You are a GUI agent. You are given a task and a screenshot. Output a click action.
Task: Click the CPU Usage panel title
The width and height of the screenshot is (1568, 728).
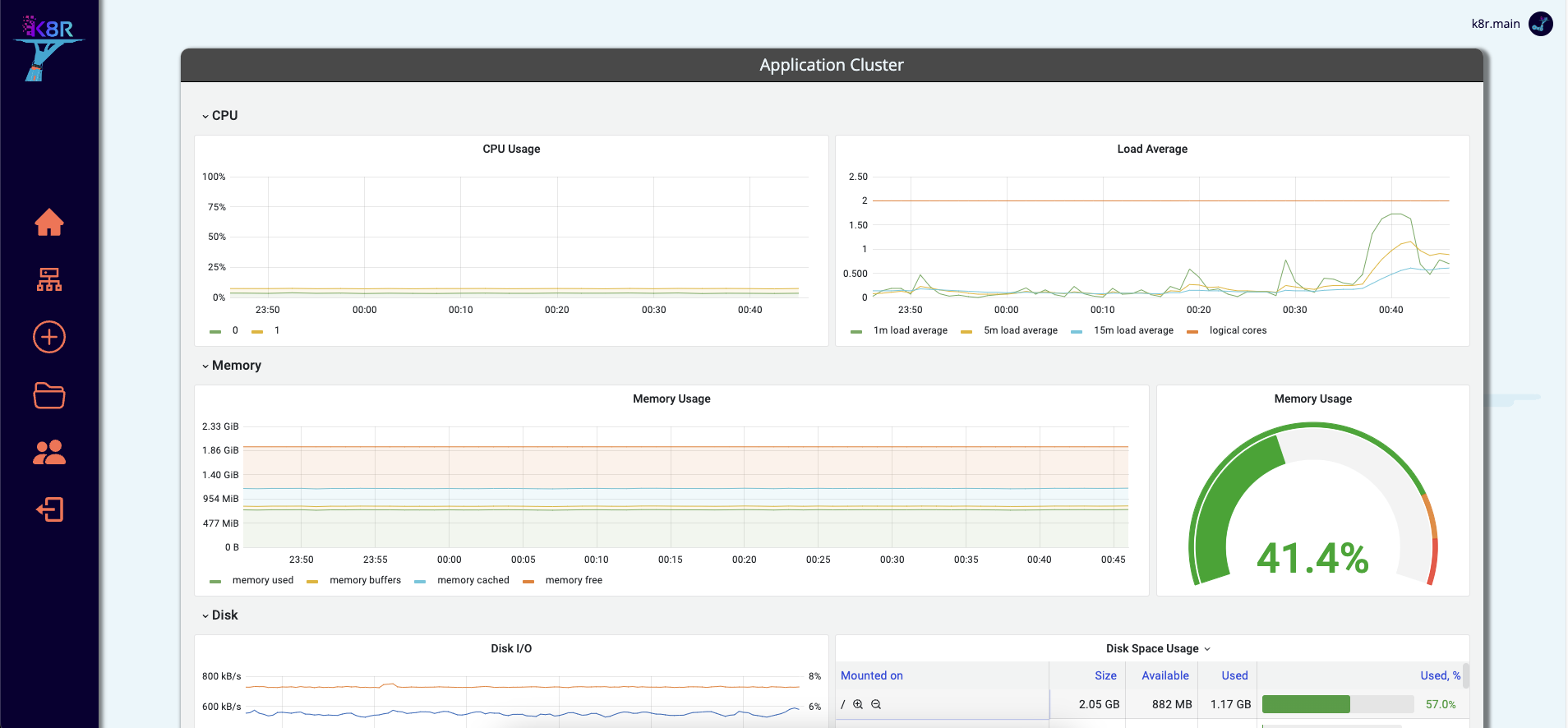tap(511, 149)
